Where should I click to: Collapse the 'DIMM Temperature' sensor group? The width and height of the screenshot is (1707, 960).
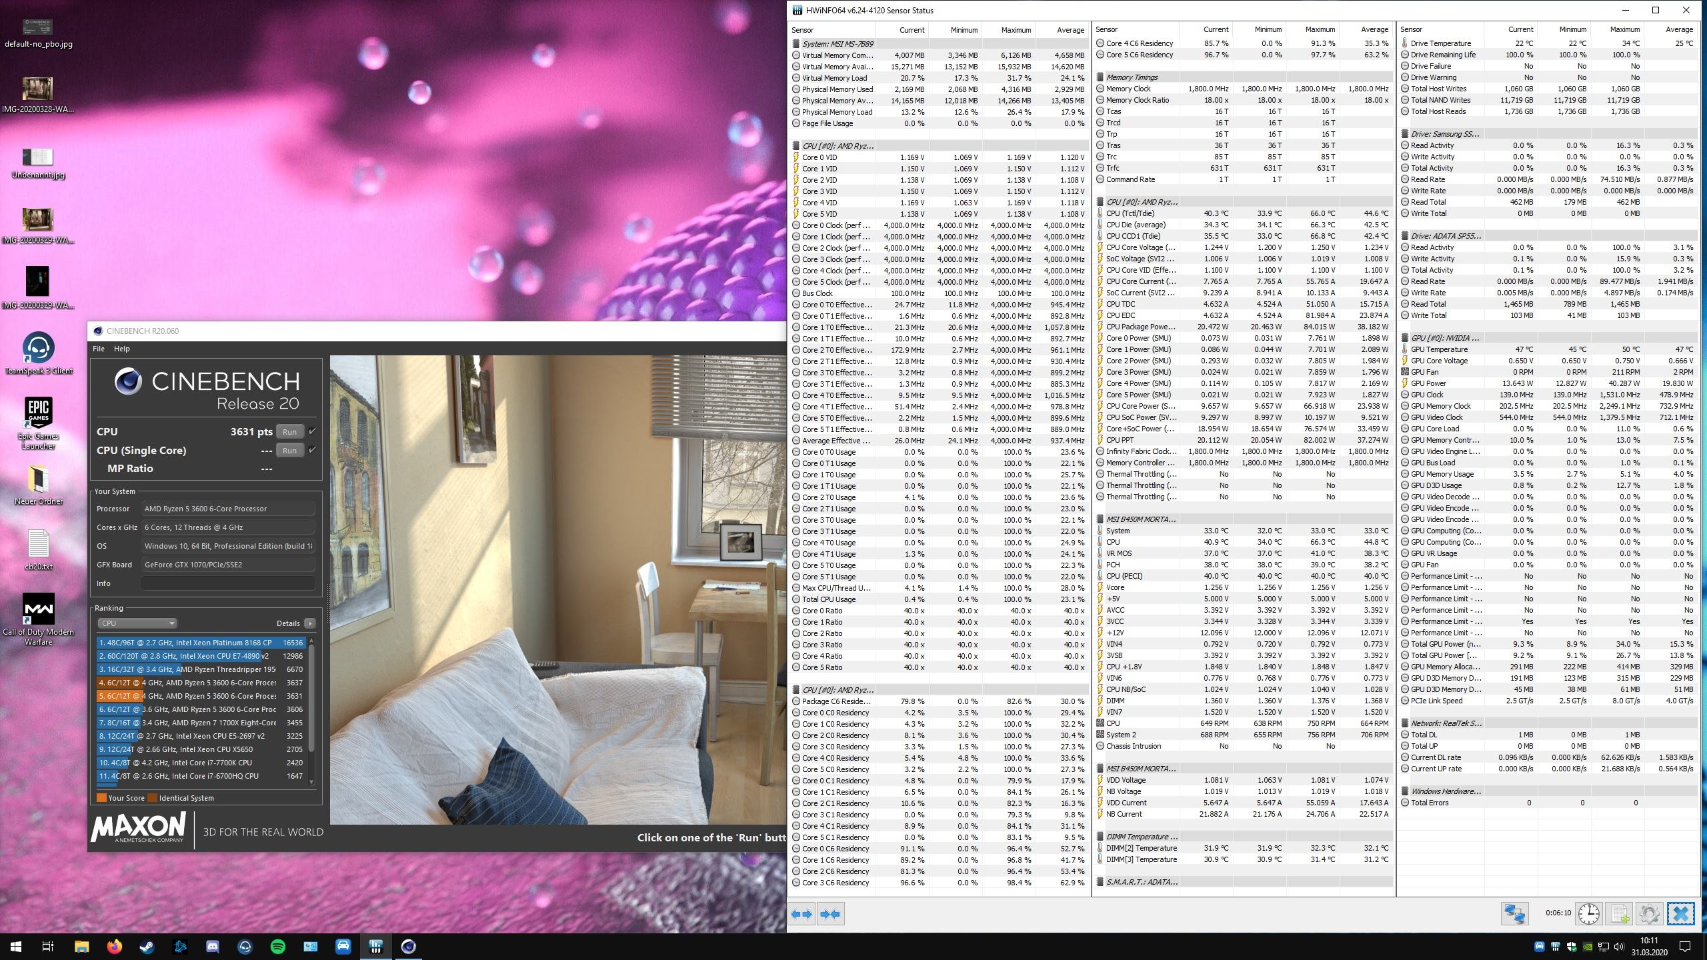(1142, 837)
